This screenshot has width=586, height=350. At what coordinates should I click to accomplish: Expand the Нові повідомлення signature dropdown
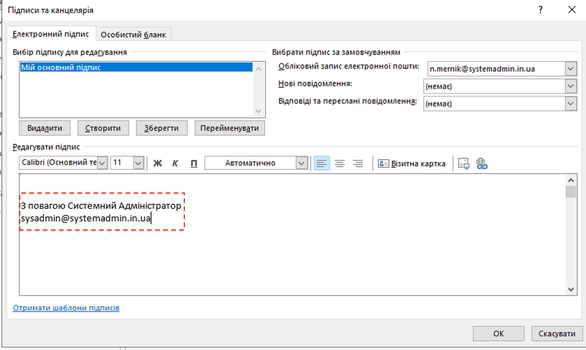pos(571,86)
